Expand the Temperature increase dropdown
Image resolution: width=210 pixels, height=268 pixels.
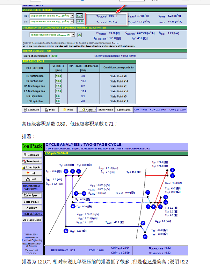point(73,35)
